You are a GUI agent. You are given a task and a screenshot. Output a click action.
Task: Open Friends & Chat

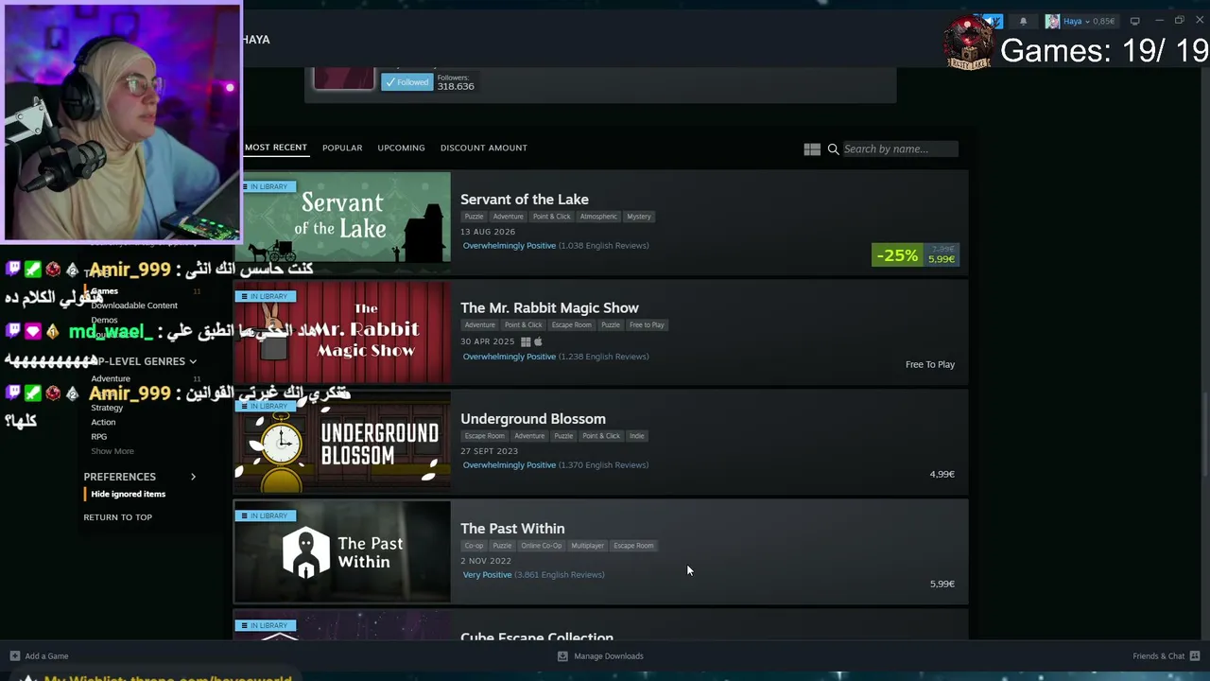(x=1167, y=655)
